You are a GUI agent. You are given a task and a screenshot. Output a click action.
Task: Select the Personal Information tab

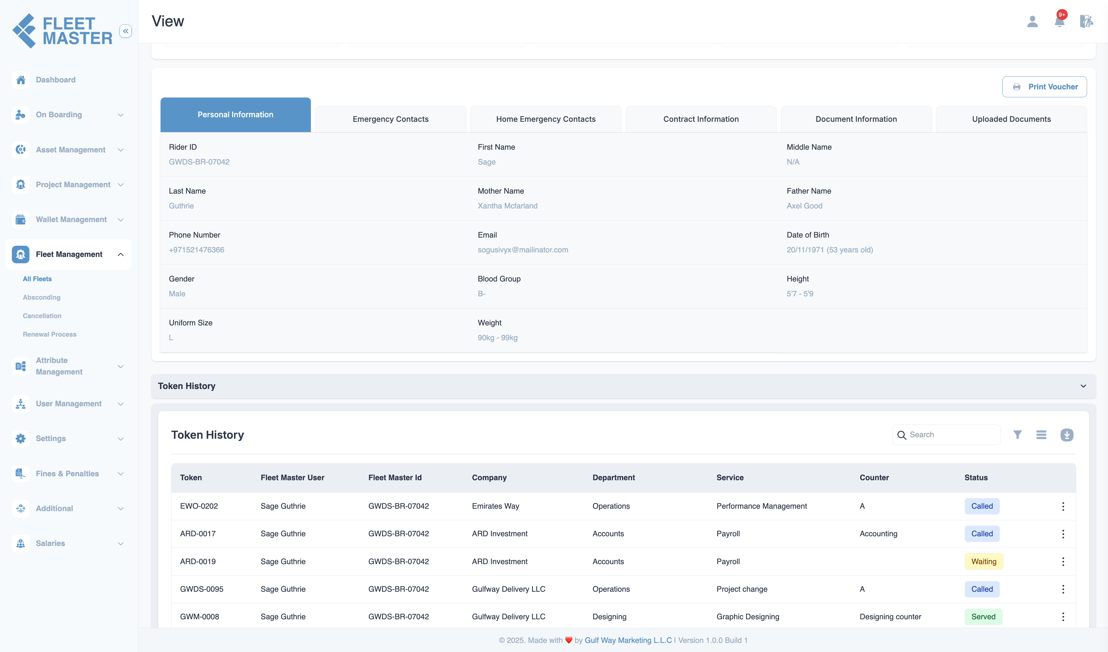[236, 114]
